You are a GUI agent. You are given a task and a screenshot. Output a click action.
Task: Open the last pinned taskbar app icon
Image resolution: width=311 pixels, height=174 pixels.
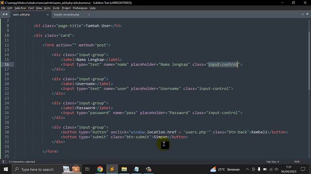[x=148, y=169]
